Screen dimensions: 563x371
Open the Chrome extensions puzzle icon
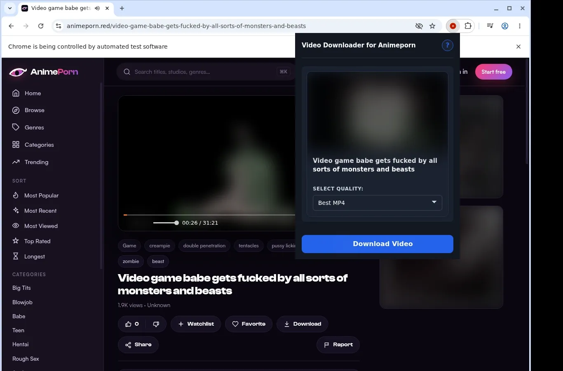[x=468, y=26]
